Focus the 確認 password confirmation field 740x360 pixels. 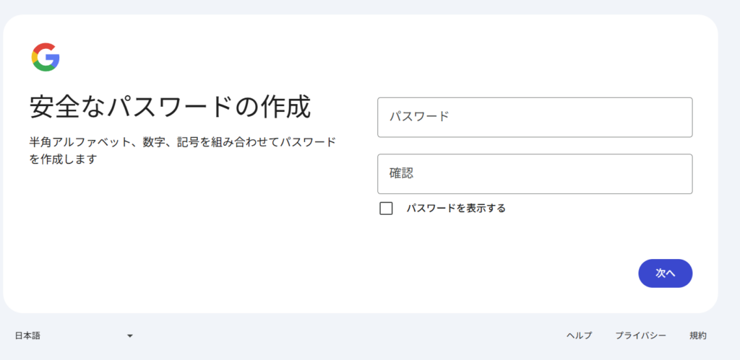tap(535, 174)
